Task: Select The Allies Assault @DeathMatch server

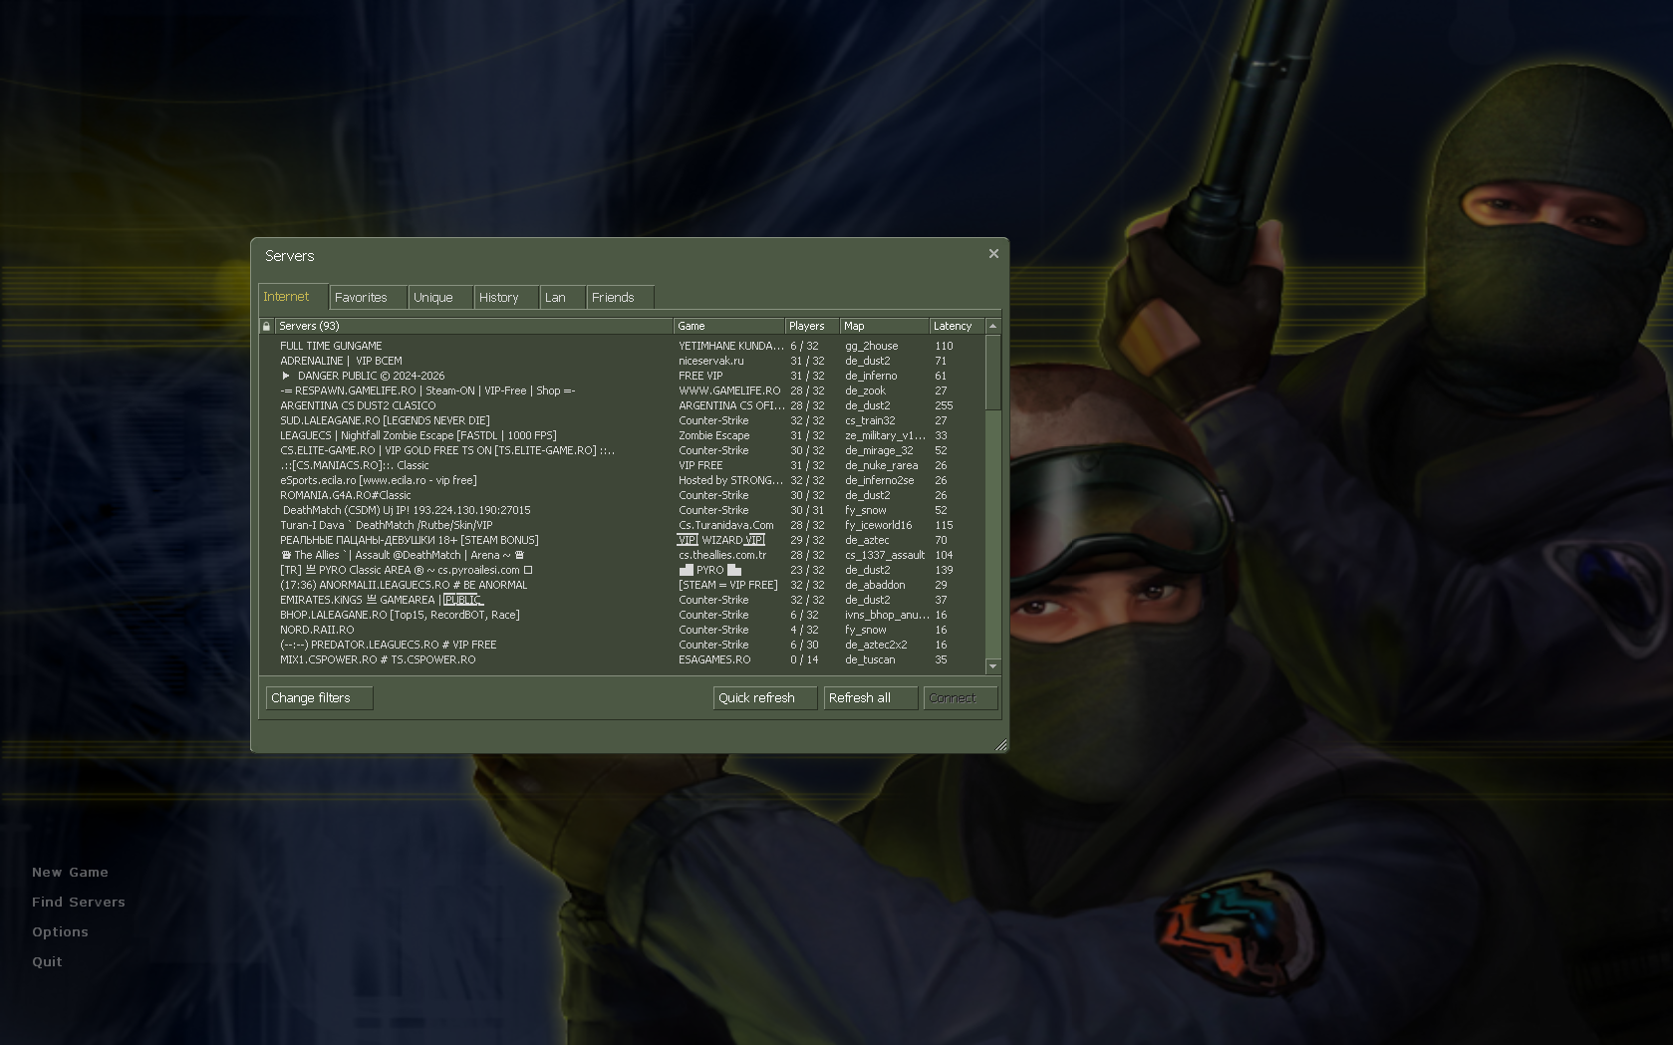Action: pos(622,555)
